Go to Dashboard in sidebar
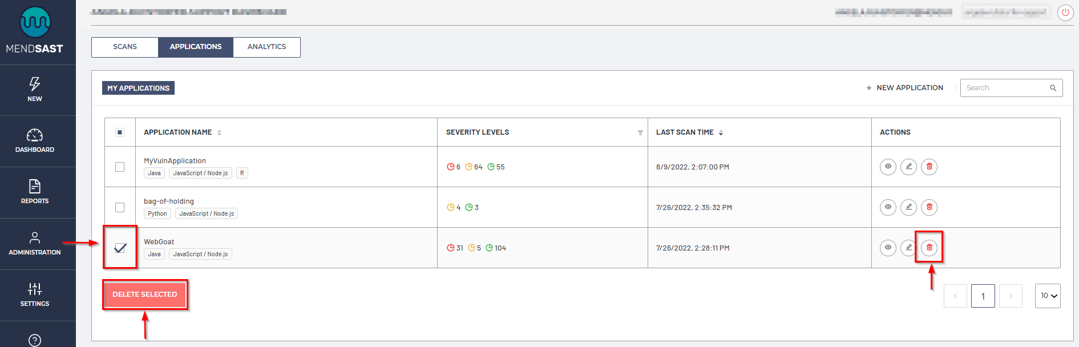This screenshot has height=347, width=1079. point(35,141)
